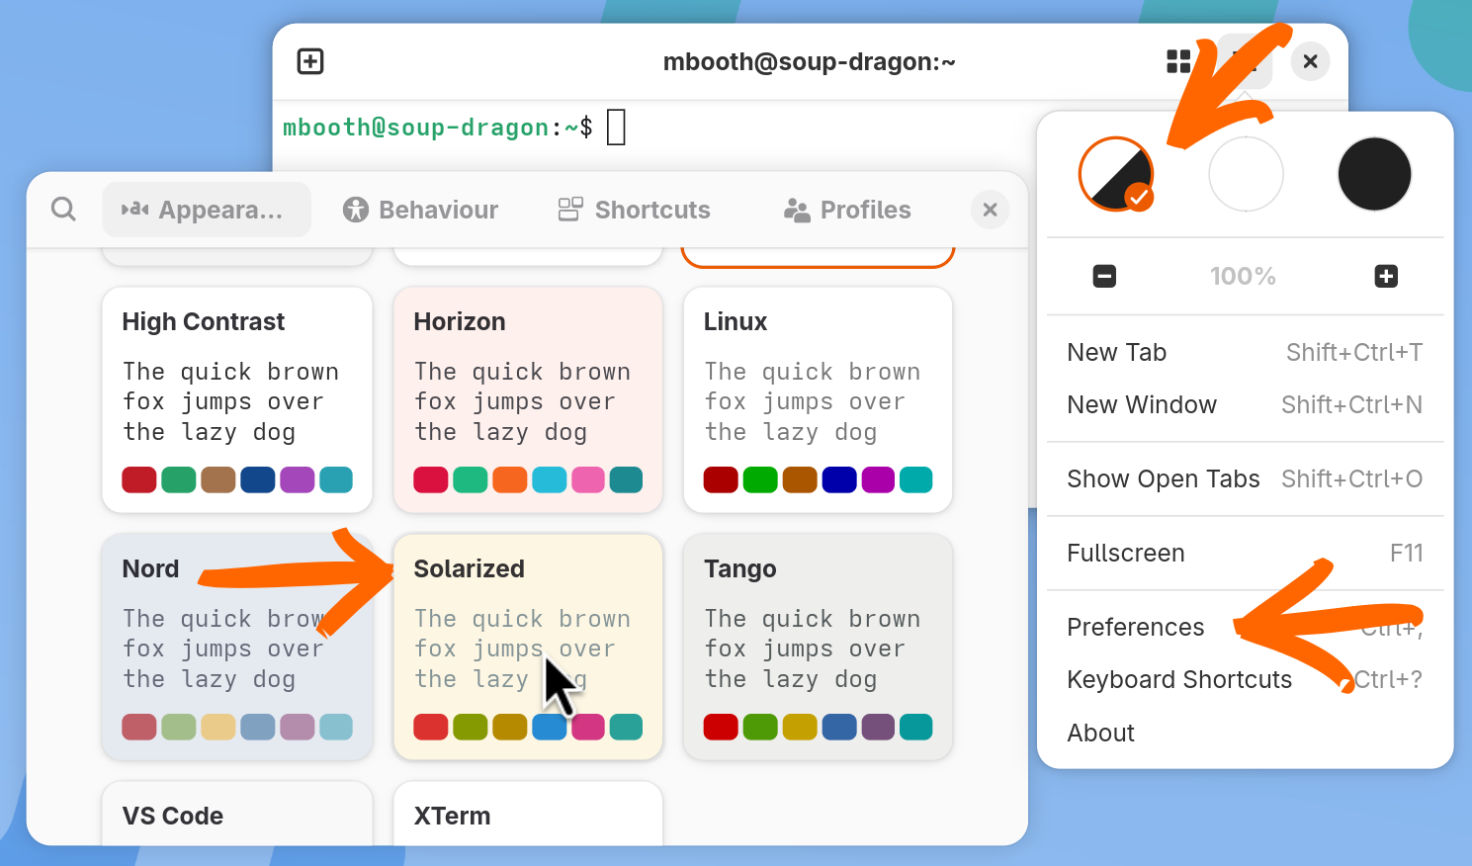
Task: Toggle Fullscreen from the menu
Action: [x=1245, y=553]
